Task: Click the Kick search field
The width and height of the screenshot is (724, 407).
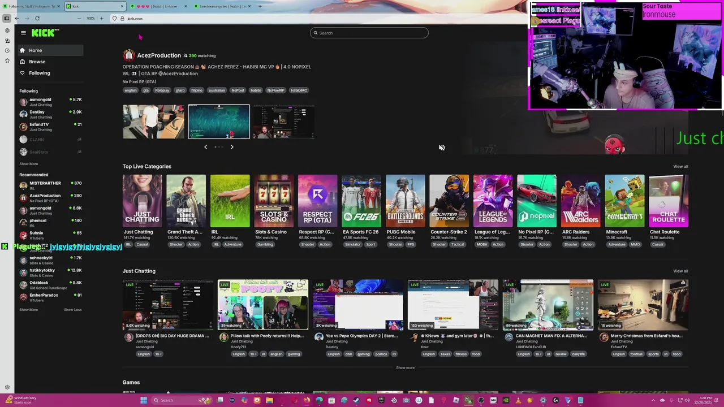Action: point(369,33)
